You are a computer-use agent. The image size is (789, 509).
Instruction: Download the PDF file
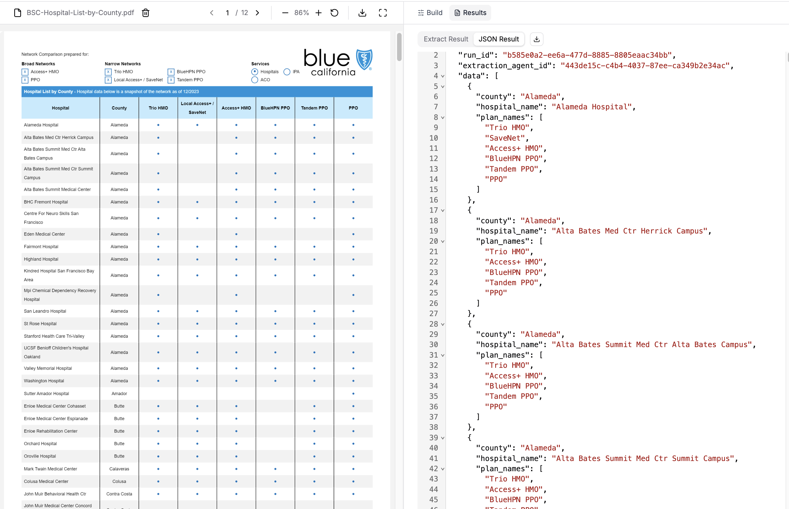click(362, 13)
